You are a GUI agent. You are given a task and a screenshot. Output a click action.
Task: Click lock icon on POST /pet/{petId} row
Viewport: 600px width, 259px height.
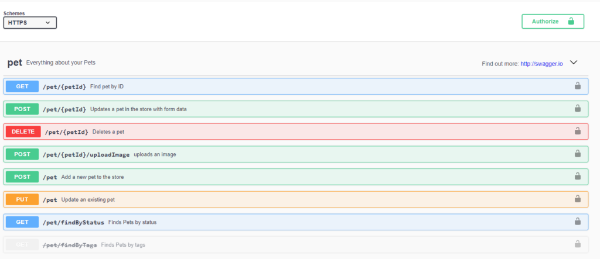coord(577,109)
